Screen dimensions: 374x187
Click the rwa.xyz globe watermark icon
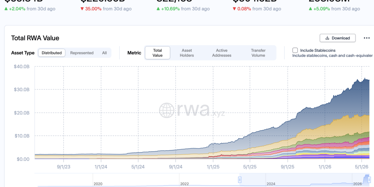(167, 110)
